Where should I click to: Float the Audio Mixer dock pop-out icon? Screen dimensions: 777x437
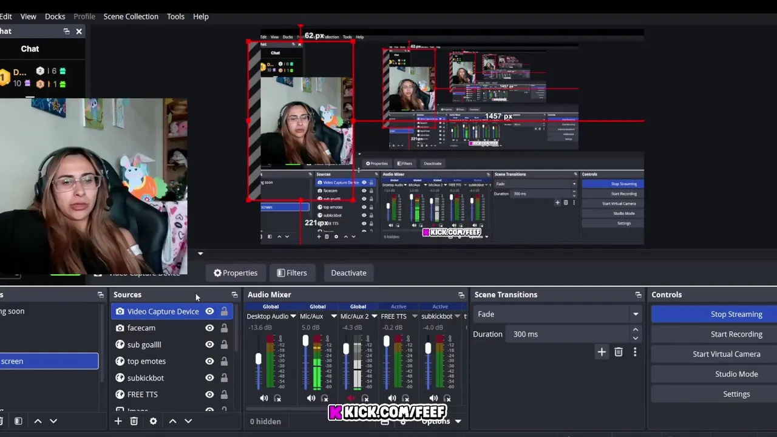pos(461,295)
